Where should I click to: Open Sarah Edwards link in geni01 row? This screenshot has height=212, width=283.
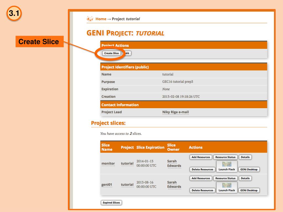[x=174, y=184]
